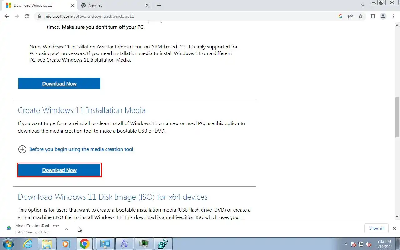The image size is (400, 250).
Task: Bookmark this page with the star icon
Action: (361, 16)
